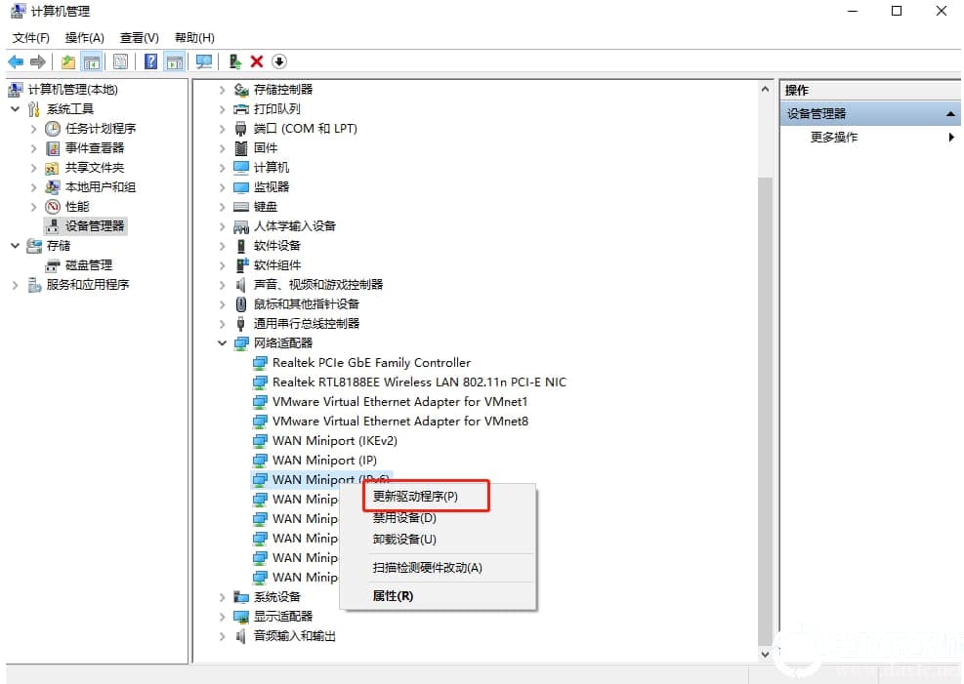Choose 禁用设备 in the context menu
Image resolution: width=964 pixels, height=684 pixels.
[404, 518]
